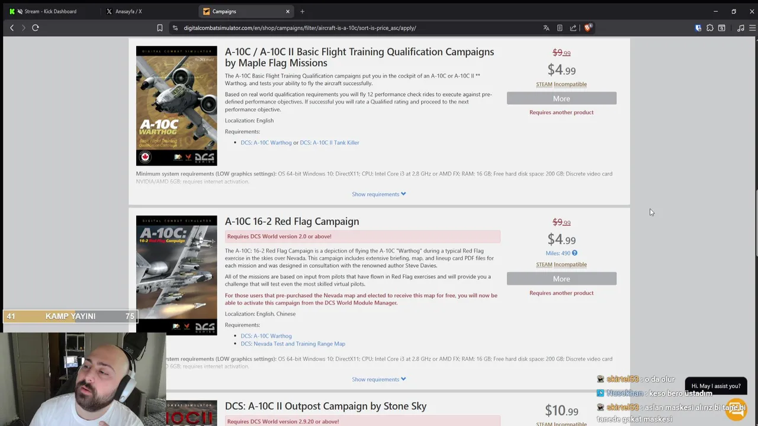Open the browser hamburger menu

point(752,28)
